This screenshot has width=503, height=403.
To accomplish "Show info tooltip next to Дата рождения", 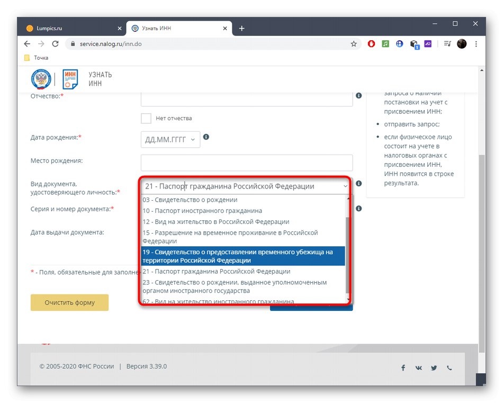I will tap(206, 137).
